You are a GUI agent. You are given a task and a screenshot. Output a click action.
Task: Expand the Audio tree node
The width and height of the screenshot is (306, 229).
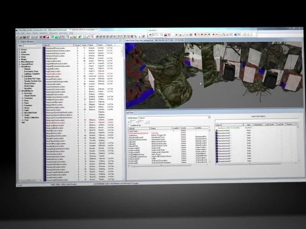[19, 52]
